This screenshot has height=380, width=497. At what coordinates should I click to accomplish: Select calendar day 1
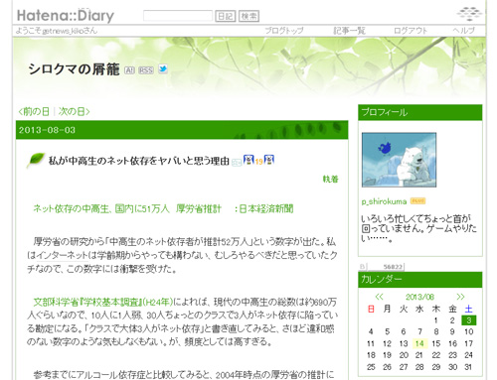click(436, 320)
